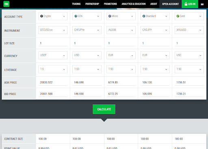Open the Trading menu
208x149 pixels.
[76, 4]
